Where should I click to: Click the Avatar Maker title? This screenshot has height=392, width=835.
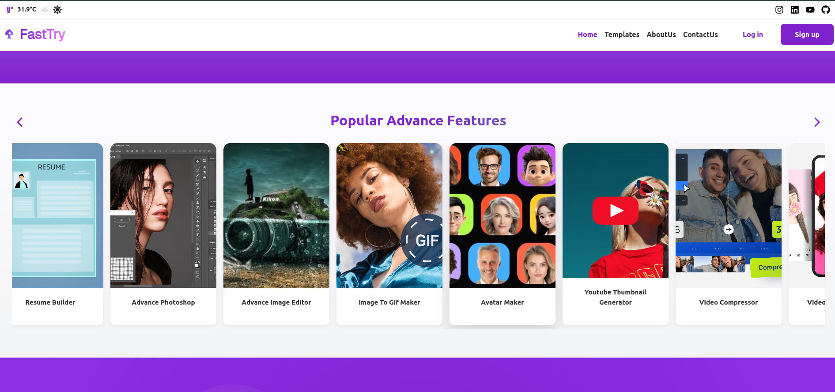tap(503, 302)
